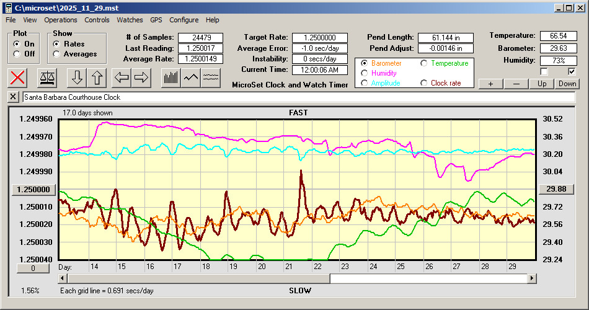Viewport: 589px width, 310px height.
Task: Click the horizontal scrollbar right arrow
Action: pos(532,279)
